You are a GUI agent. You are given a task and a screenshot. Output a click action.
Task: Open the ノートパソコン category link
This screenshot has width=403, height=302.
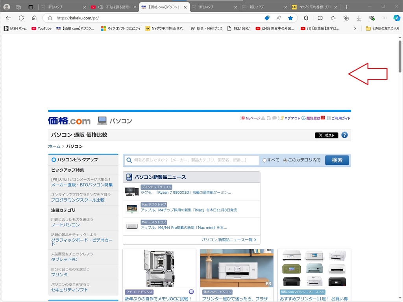tap(65, 225)
